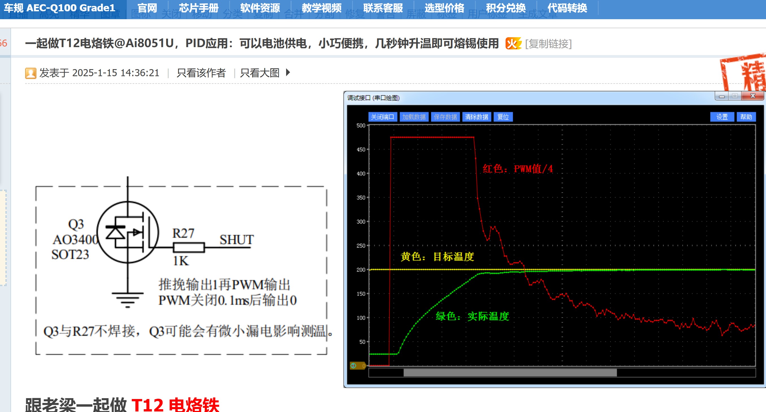This screenshot has width=766, height=412.
Task: Open 教学视频 navigation item
Action: pyautogui.click(x=321, y=8)
